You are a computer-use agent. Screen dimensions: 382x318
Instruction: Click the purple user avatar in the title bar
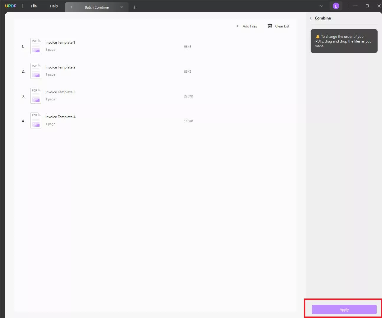coord(336,6)
